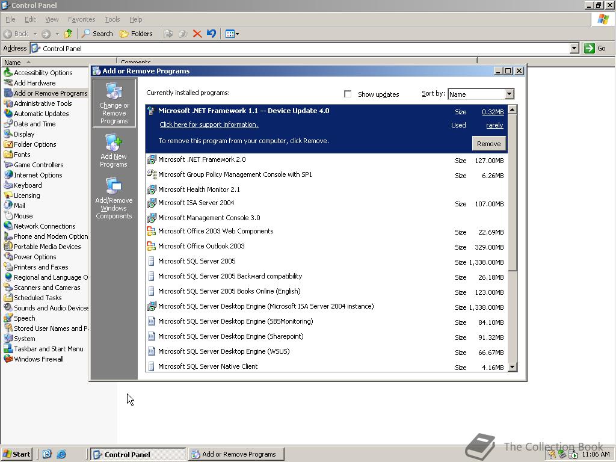Click the Start button
The image size is (616, 462).
(x=17, y=454)
